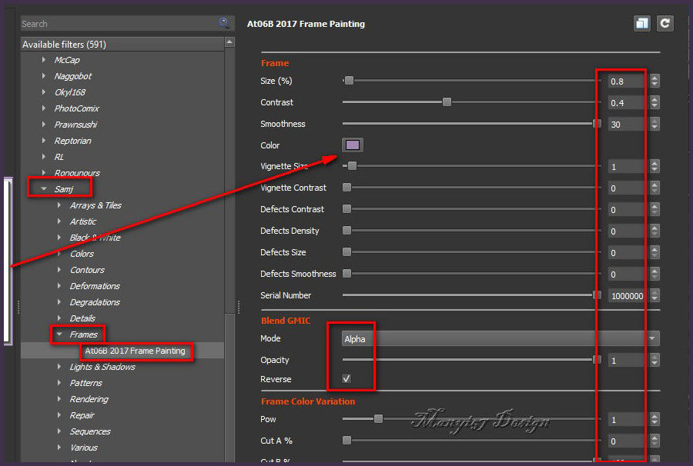Open the Blend Mode Alpha dropdown
This screenshot has height=466, width=693.
tap(500, 338)
